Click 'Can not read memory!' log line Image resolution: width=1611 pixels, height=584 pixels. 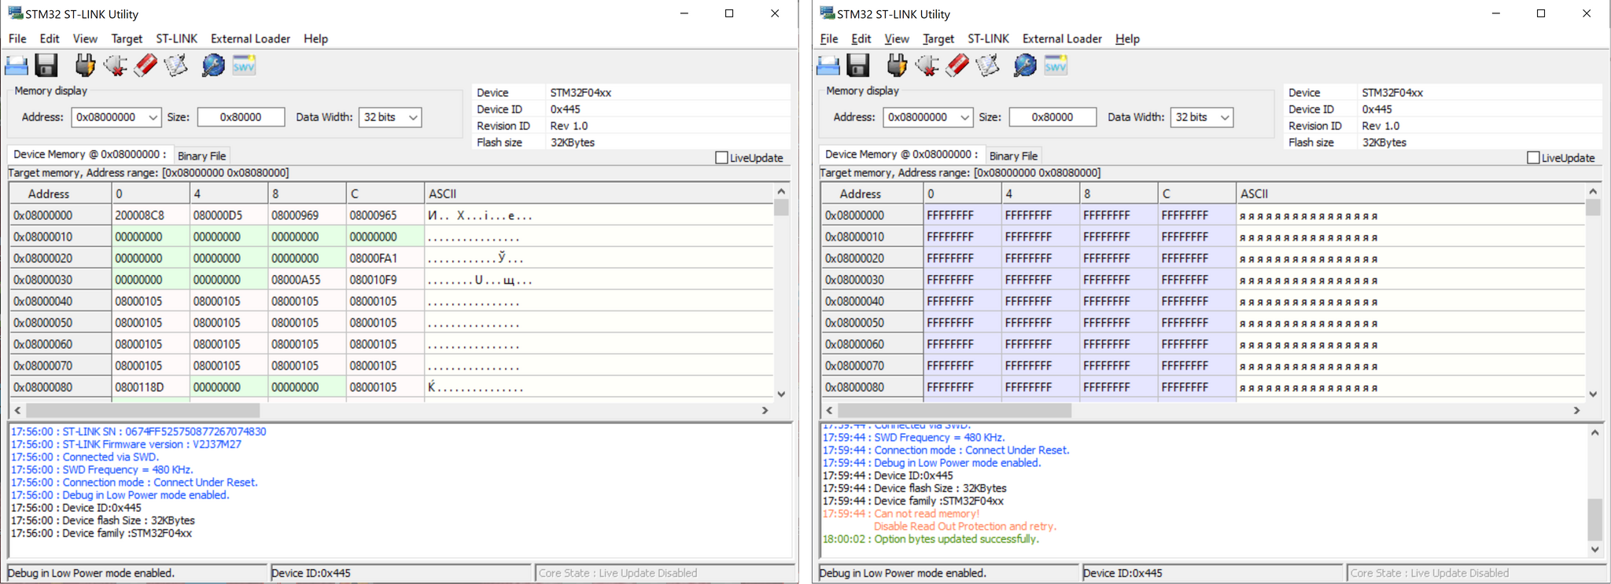tap(901, 514)
